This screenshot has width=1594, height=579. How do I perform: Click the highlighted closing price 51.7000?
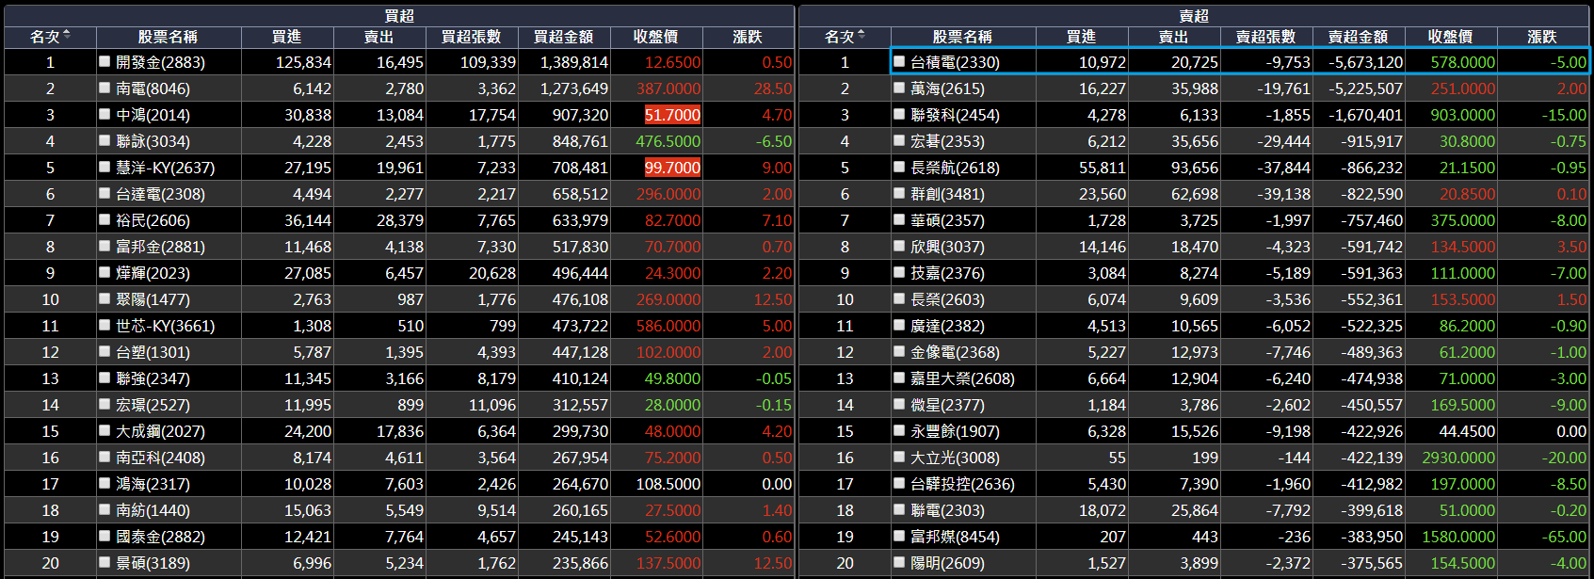(672, 115)
